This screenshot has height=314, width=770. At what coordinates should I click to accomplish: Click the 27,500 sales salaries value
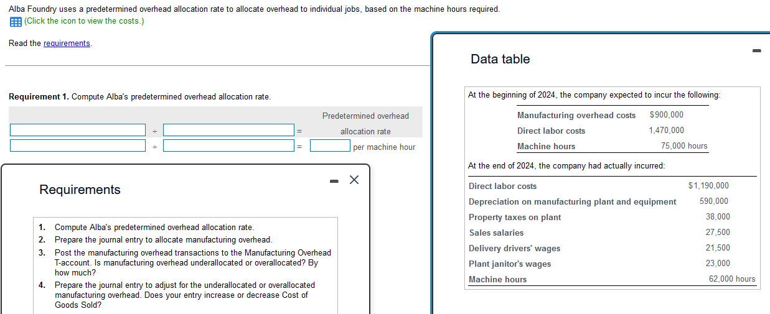(x=718, y=233)
